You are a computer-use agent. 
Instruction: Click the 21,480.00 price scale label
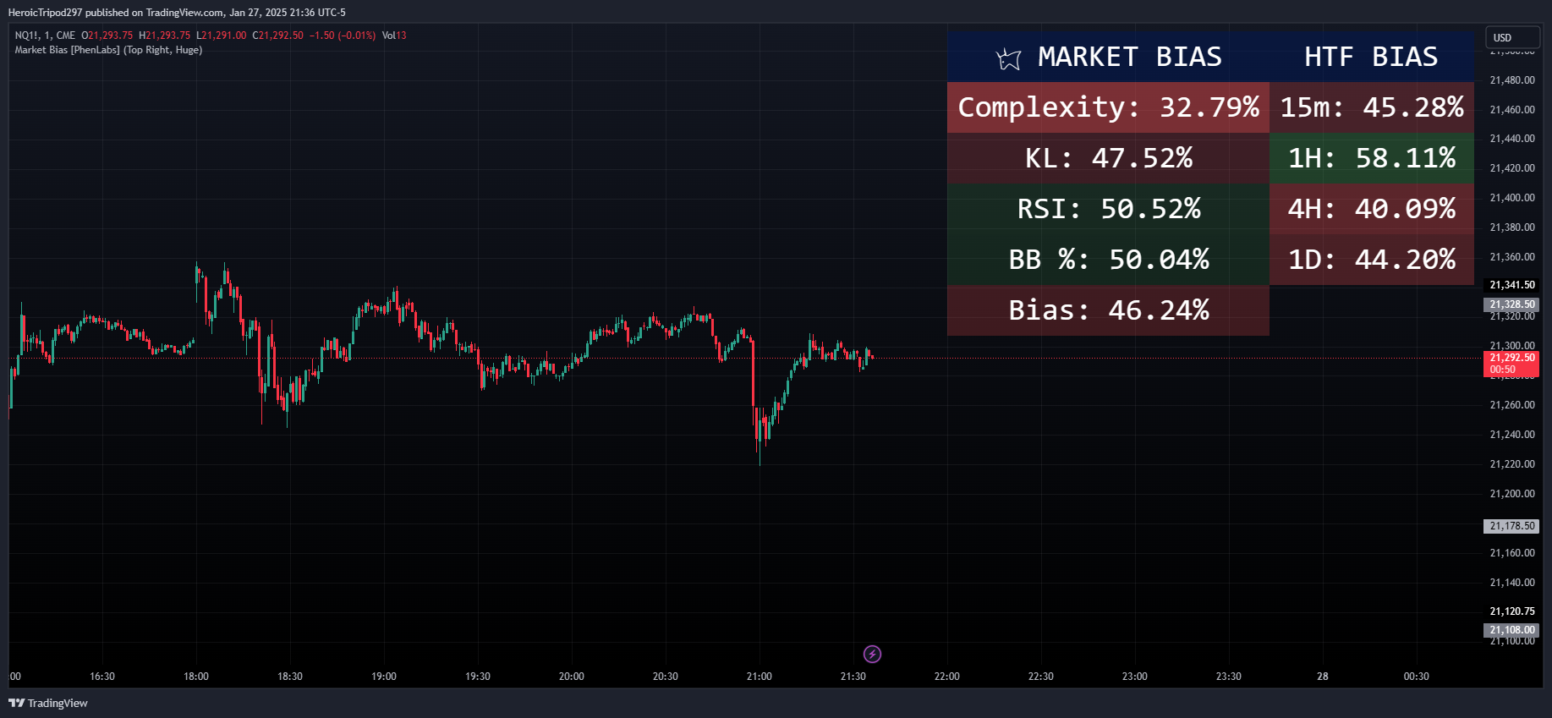1512,80
